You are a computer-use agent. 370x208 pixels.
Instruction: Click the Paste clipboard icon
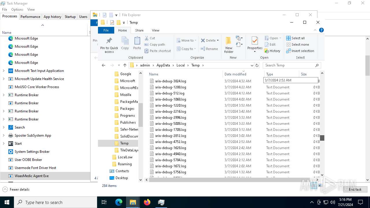click(x=137, y=43)
